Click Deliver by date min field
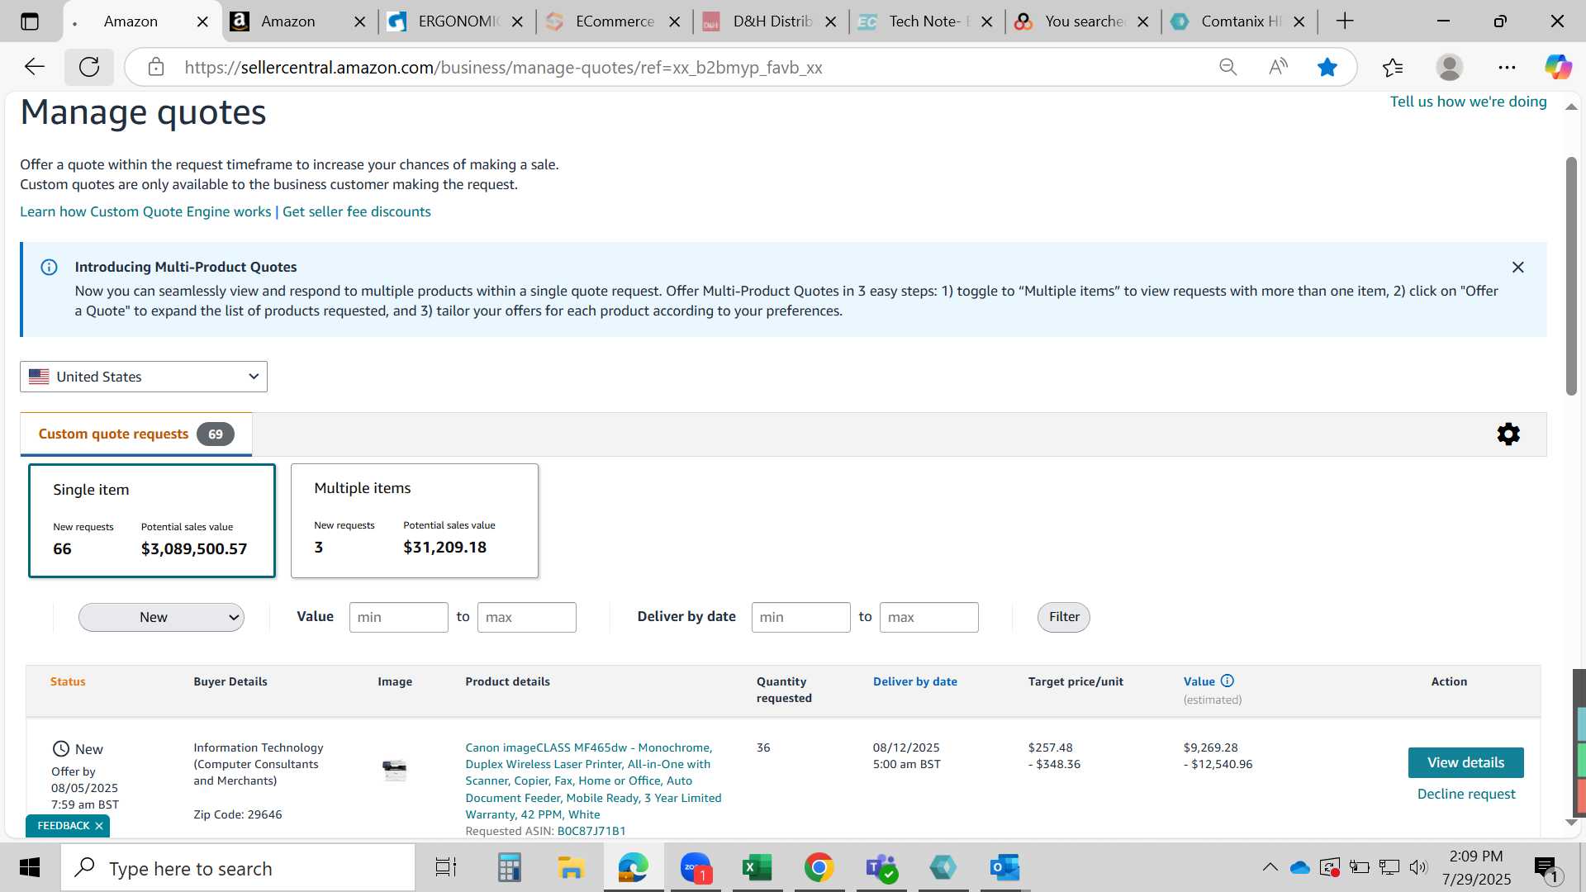Image resolution: width=1586 pixels, height=892 pixels. [x=800, y=618]
